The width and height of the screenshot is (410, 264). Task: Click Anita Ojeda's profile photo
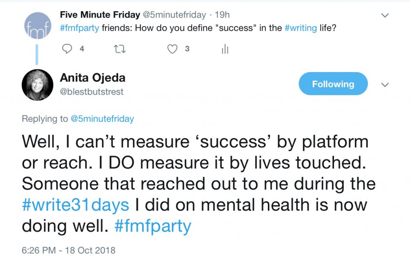tap(37, 85)
